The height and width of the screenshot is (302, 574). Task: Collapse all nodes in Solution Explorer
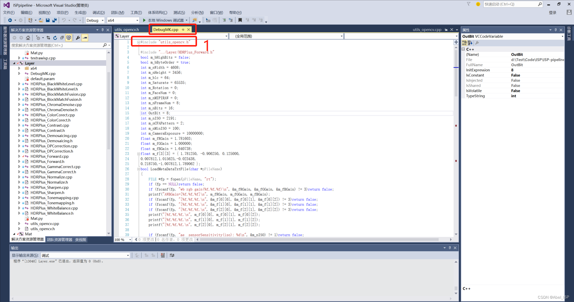[62, 38]
